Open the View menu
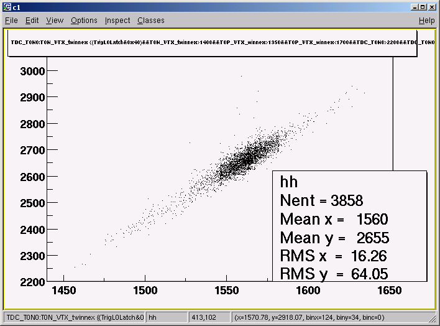 point(55,21)
